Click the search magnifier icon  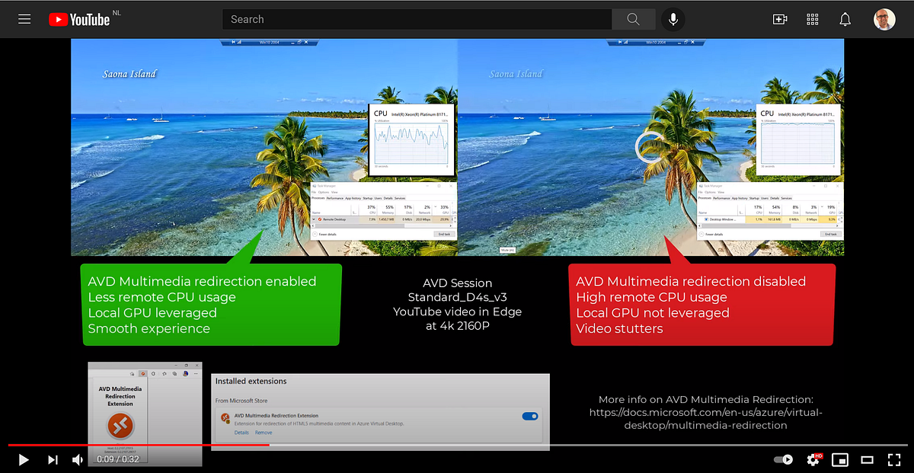coord(633,19)
